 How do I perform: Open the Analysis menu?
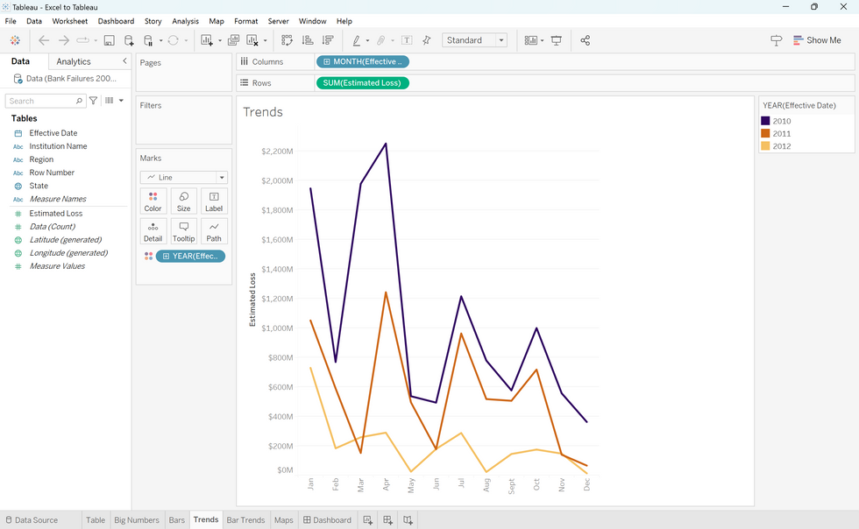tap(185, 21)
